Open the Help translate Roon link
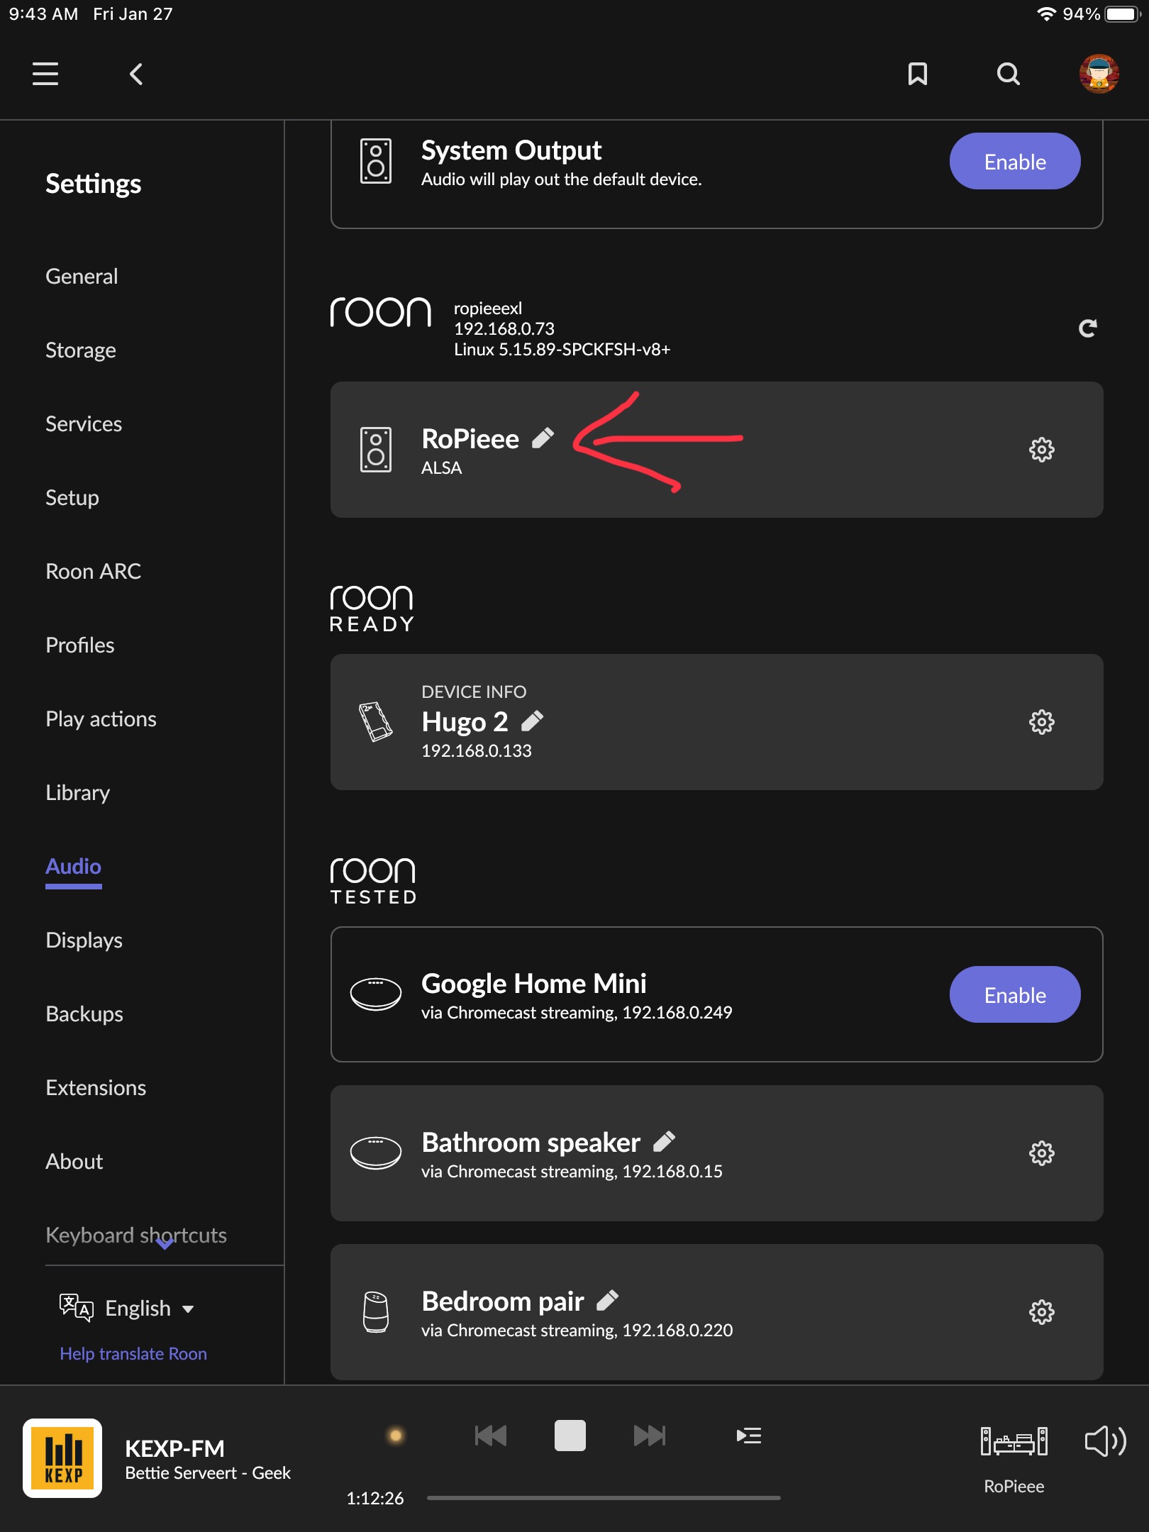 click(133, 1353)
